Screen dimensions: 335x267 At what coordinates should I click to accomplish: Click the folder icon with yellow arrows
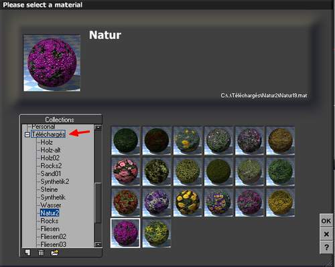[54, 253]
